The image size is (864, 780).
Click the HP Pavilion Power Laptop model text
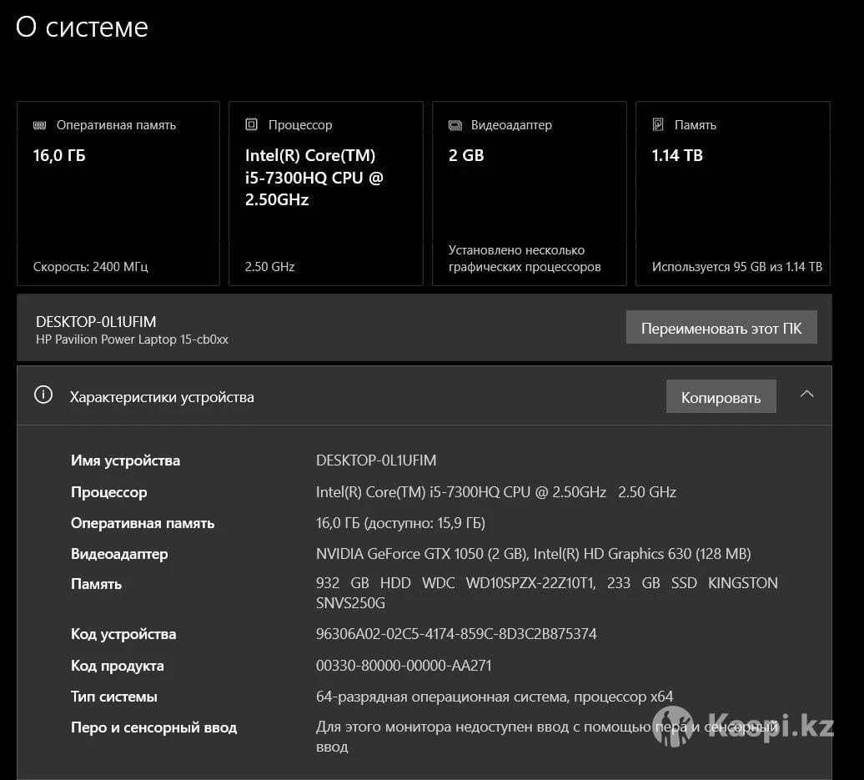point(132,340)
